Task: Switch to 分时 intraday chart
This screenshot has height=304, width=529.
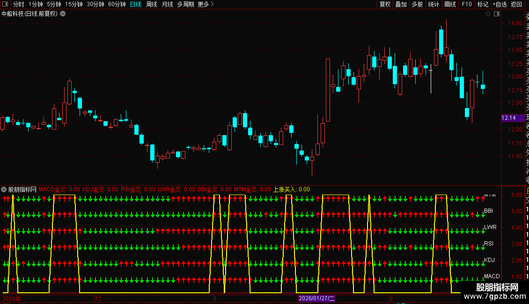Action: pos(19,4)
